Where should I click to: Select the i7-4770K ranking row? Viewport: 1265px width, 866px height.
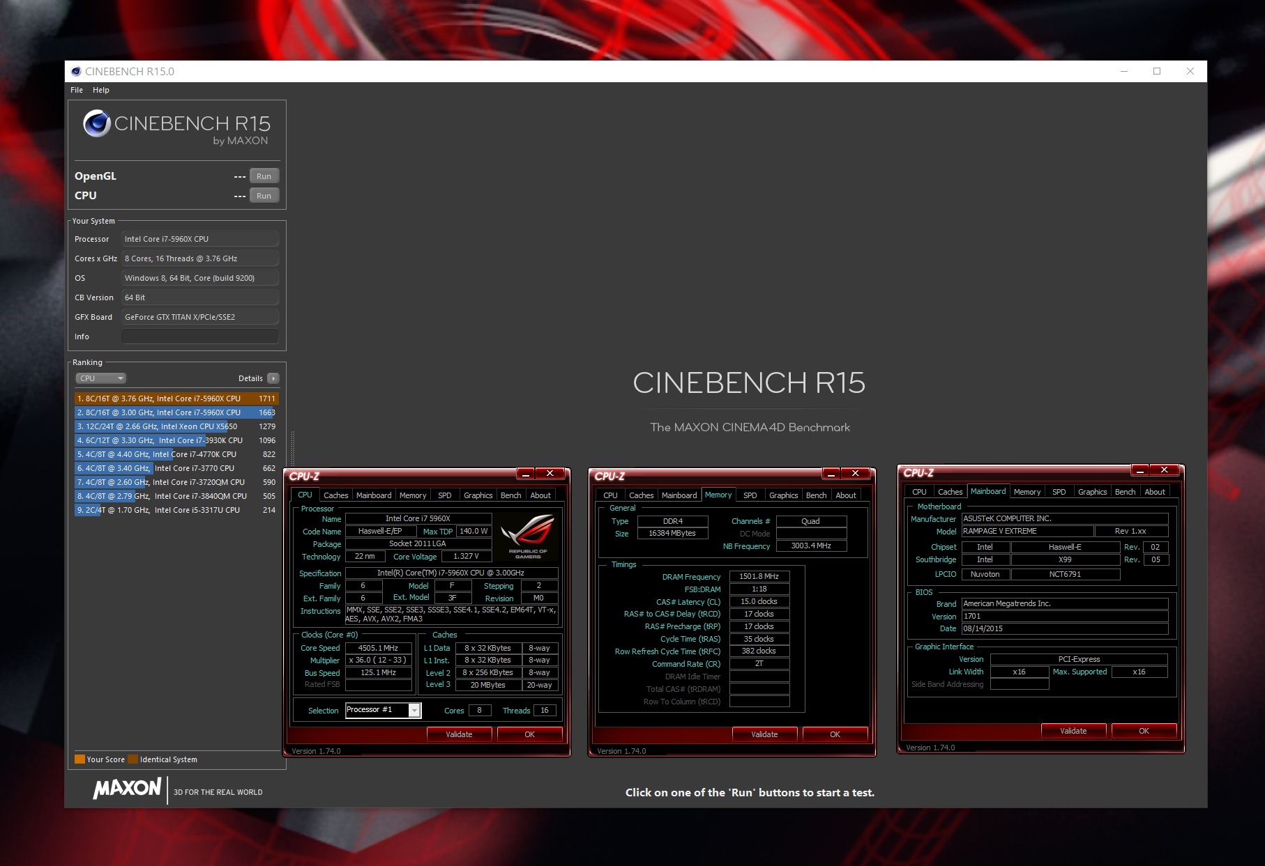pos(176,454)
